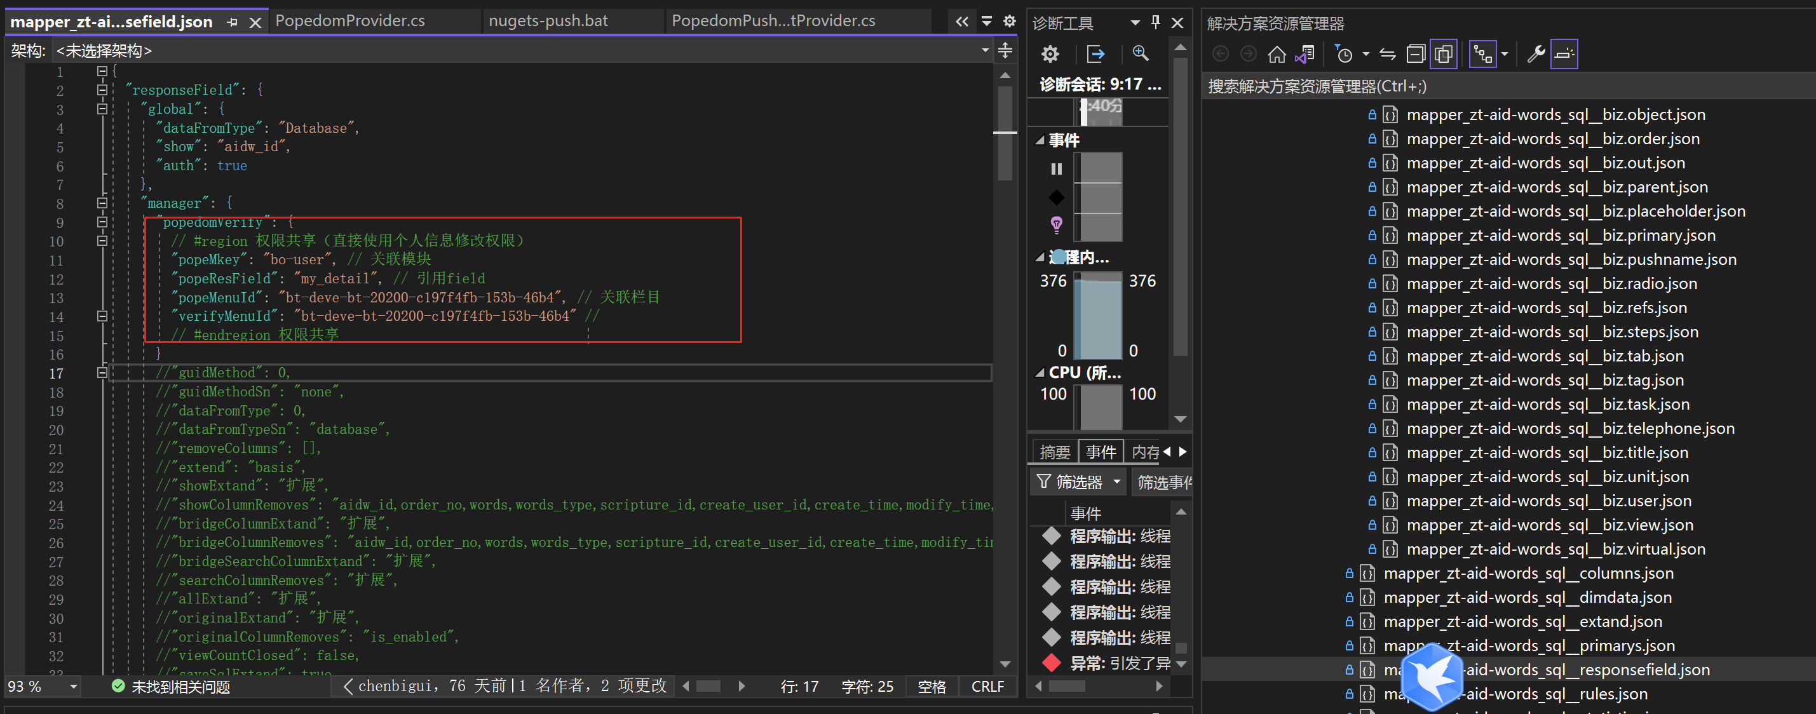1816x714 pixels.
Task: Toggle Show All Files in Solution Explorer
Action: [1444, 54]
